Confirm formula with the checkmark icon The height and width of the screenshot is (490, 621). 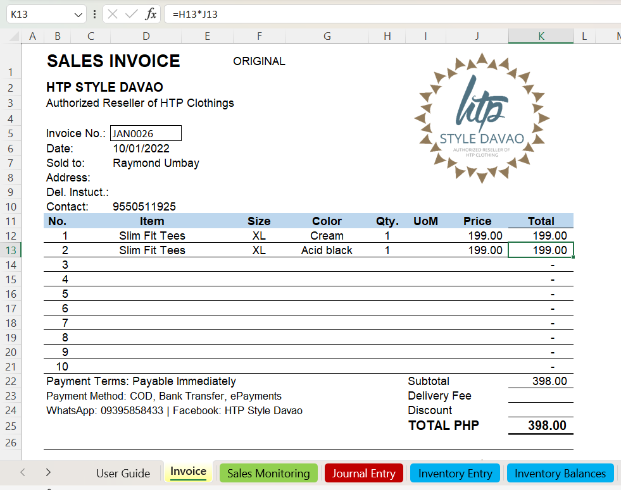click(131, 15)
